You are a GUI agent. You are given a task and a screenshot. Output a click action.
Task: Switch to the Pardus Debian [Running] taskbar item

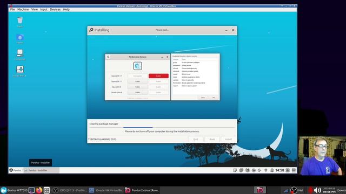tap(142, 190)
